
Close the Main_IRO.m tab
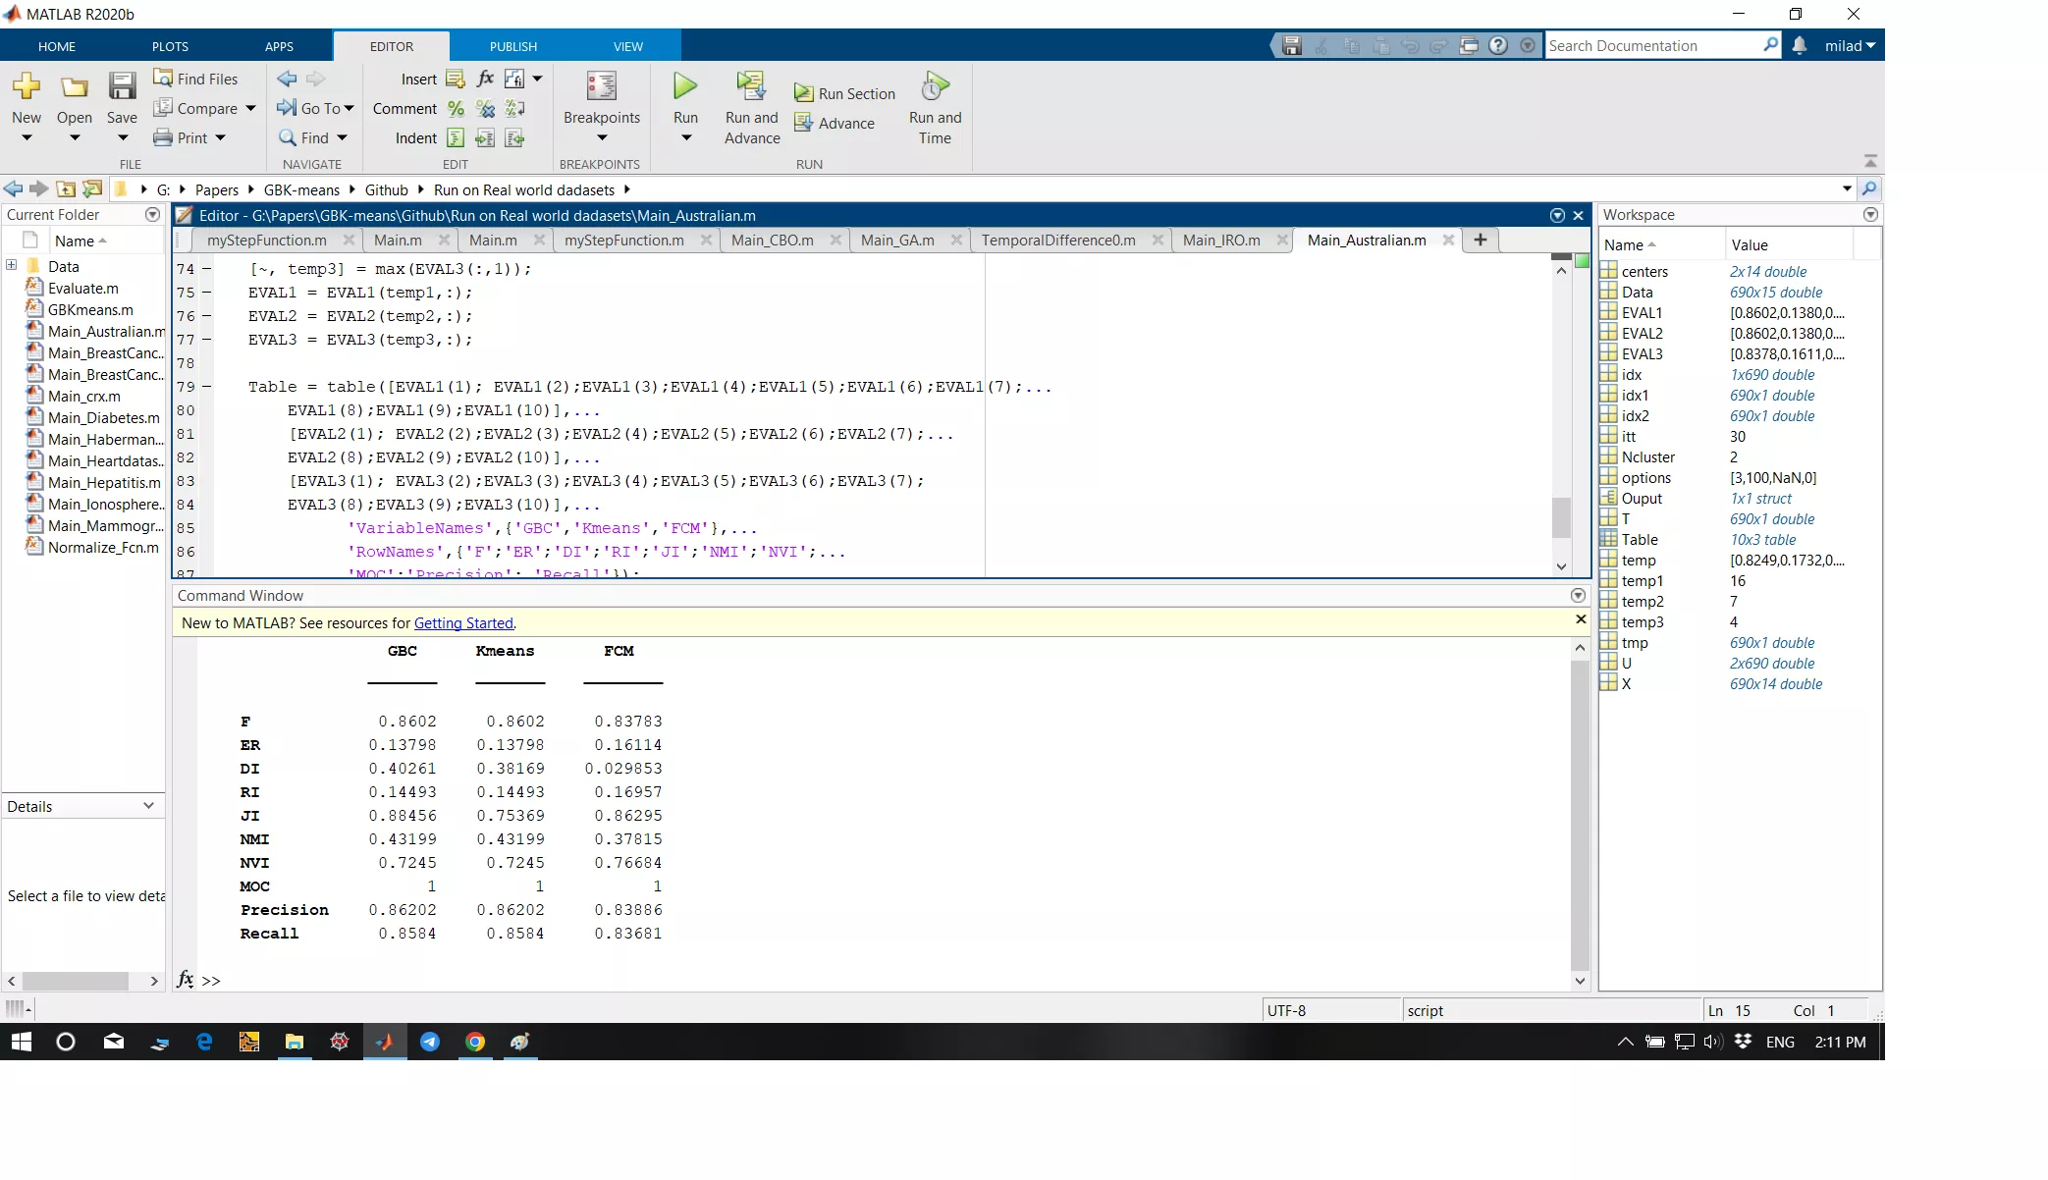tap(1281, 240)
